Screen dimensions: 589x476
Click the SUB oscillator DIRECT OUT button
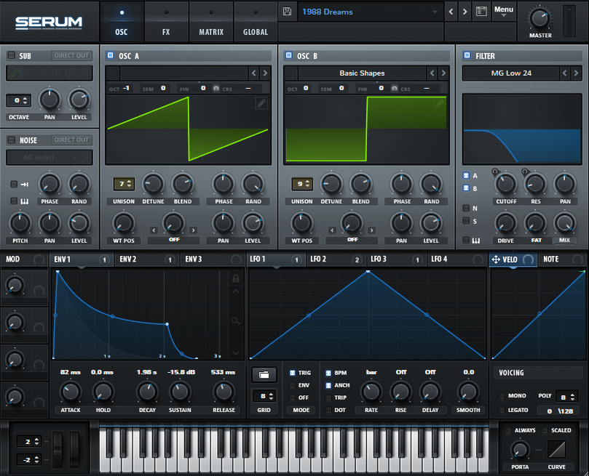point(71,55)
